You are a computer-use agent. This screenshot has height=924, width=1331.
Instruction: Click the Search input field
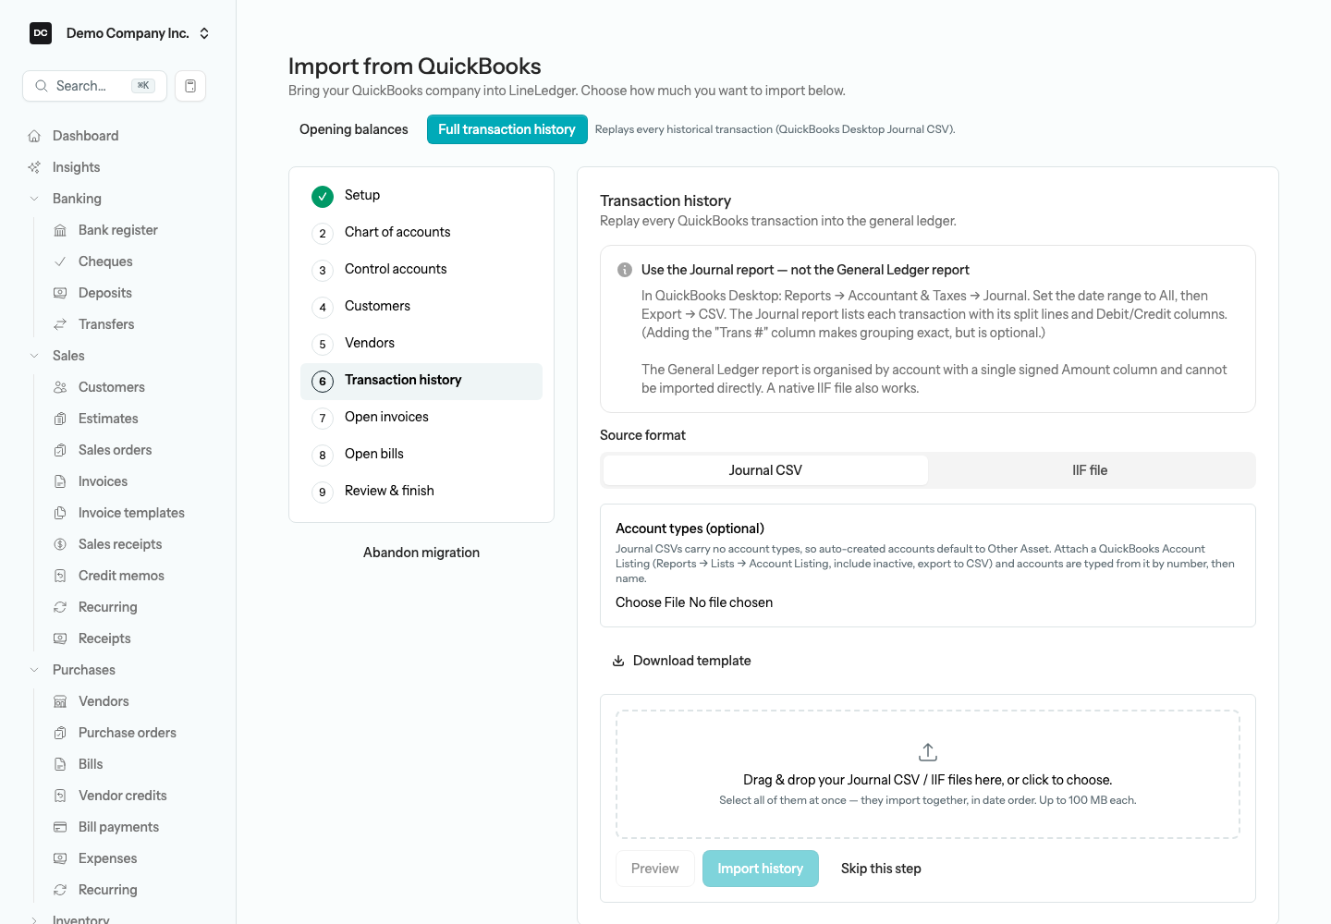(x=94, y=86)
